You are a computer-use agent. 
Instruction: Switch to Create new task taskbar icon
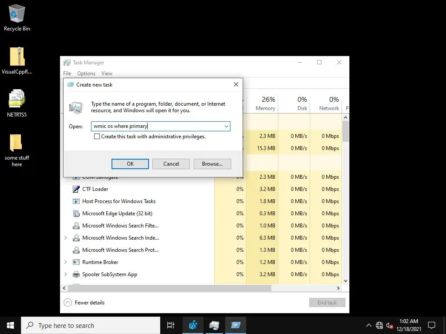point(236,325)
